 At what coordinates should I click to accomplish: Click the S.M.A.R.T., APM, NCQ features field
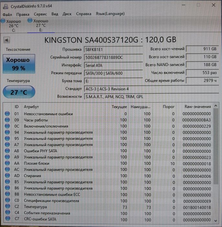pos(151,97)
